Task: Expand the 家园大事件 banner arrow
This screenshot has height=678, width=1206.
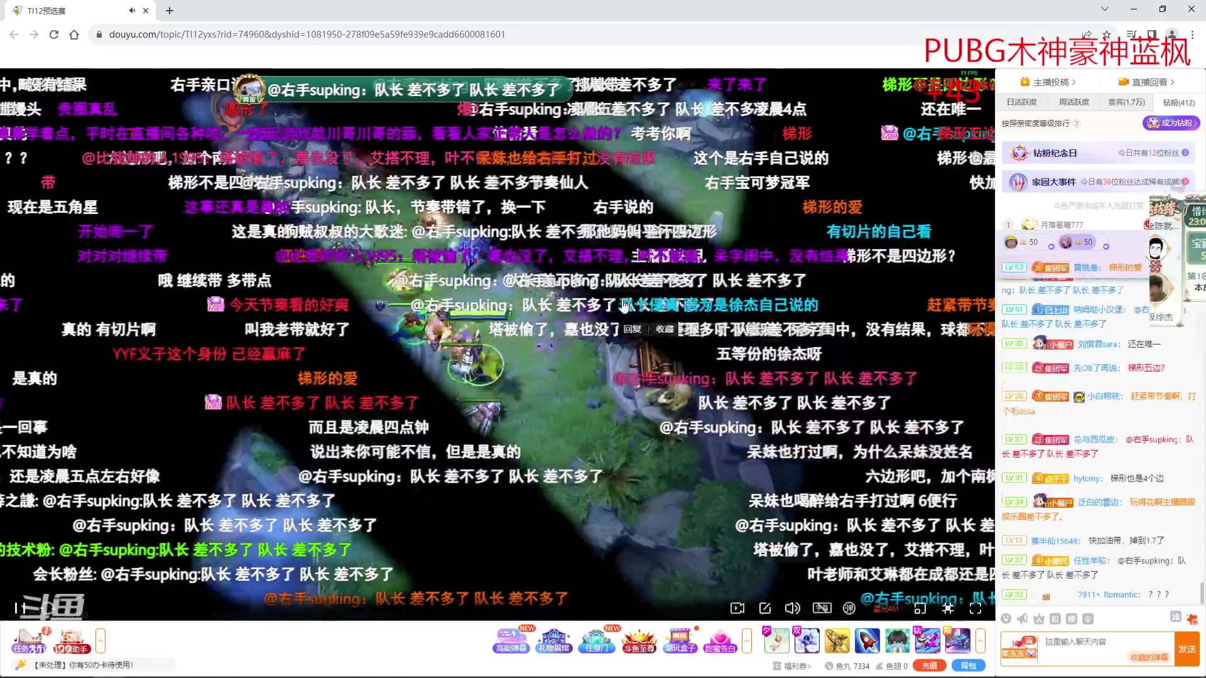Action: [x=1185, y=182]
